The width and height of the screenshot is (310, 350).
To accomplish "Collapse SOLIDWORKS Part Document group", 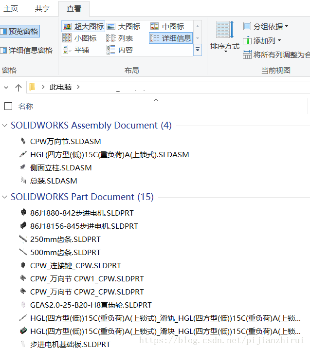I will coord(4,197).
